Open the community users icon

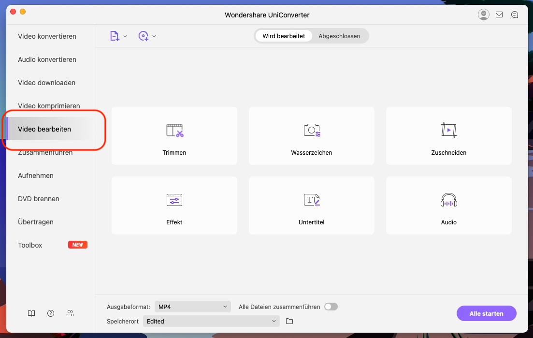click(70, 313)
